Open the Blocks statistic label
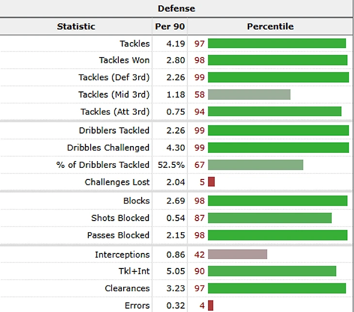The width and height of the screenshot is (354, 312). coord(136,201)
